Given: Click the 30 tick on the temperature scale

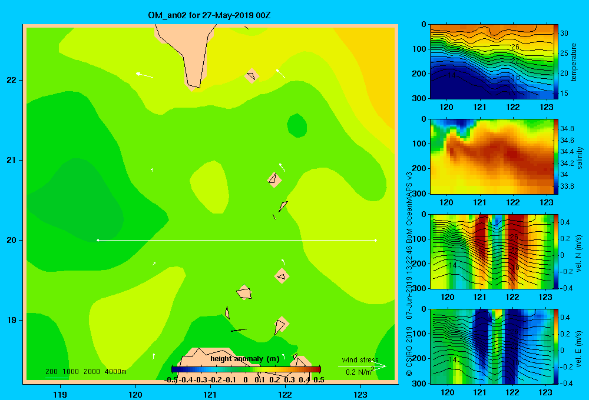Looking at the screenshot, I should (564, 34).
